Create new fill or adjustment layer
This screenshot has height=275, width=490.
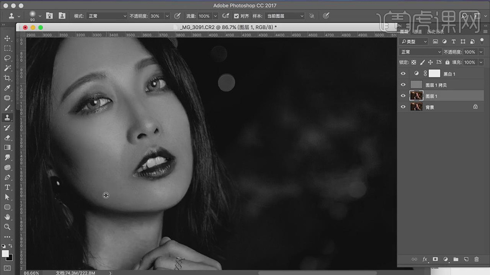coord(445,259)
